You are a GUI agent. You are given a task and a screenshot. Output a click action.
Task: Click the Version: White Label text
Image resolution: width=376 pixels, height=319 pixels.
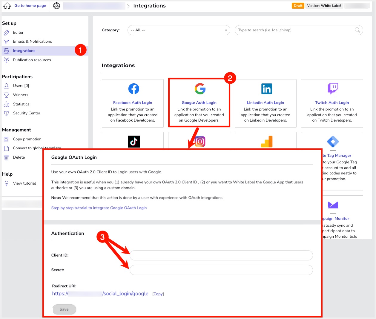point(324,6)
